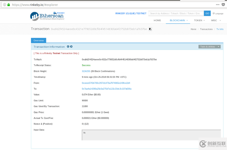
Task: Click the Actual Tx Cost/Fee value 0.000021 Ether
Action: click(x=95, y=118)
